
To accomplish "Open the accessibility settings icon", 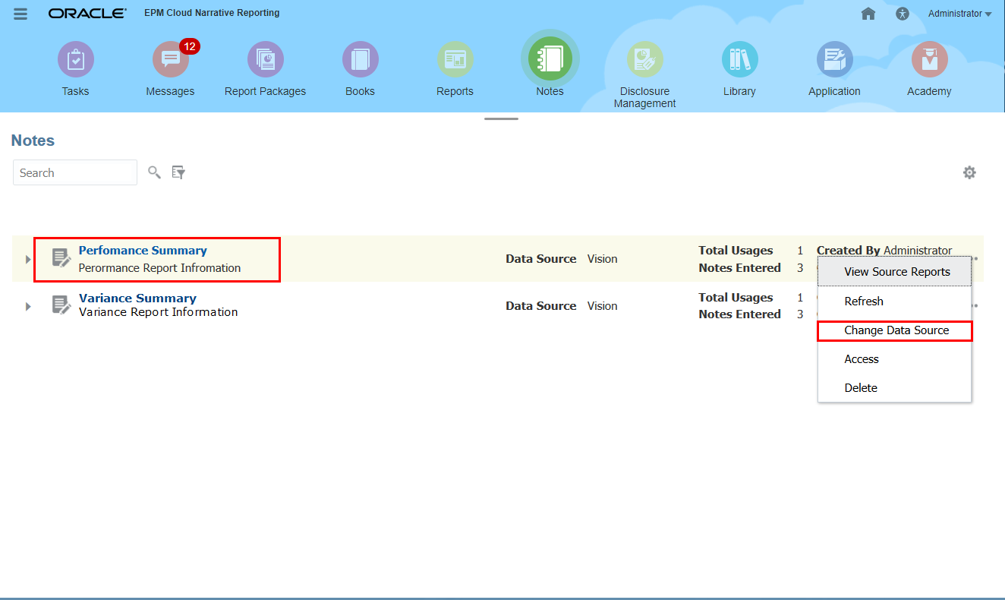I will pyautogui.click(x=902, y=14).
